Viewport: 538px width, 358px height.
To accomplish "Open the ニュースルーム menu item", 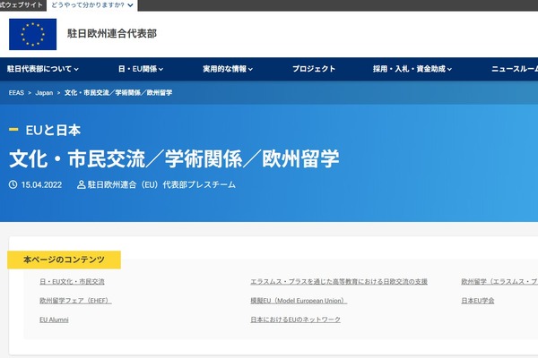I will 515,69.
